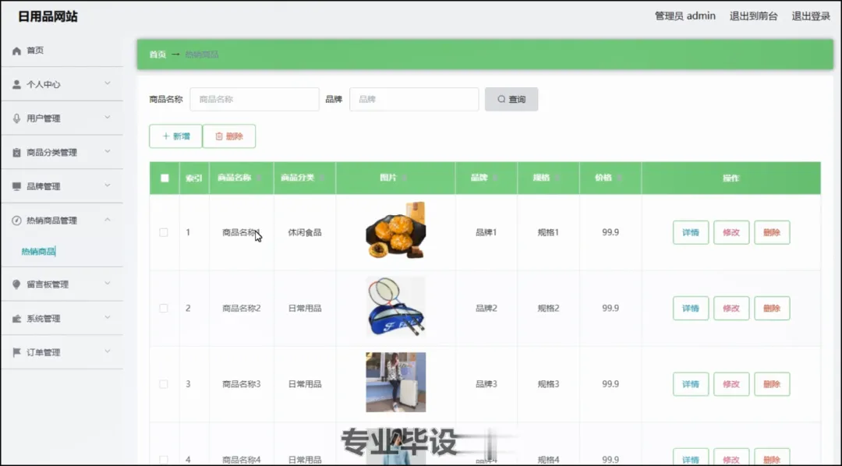Sort by 规格 column sort icon
The height and width of the screenshot is (466, 842).
pos(557,178)
